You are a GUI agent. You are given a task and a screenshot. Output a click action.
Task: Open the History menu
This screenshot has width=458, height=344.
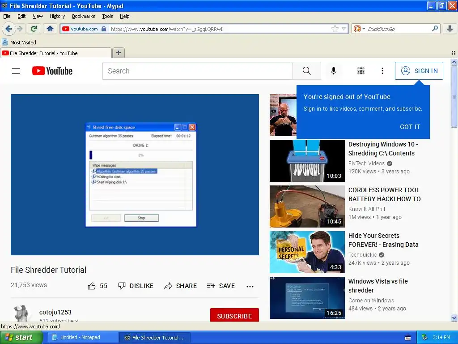pyautogui.click(x=57, y=16)
